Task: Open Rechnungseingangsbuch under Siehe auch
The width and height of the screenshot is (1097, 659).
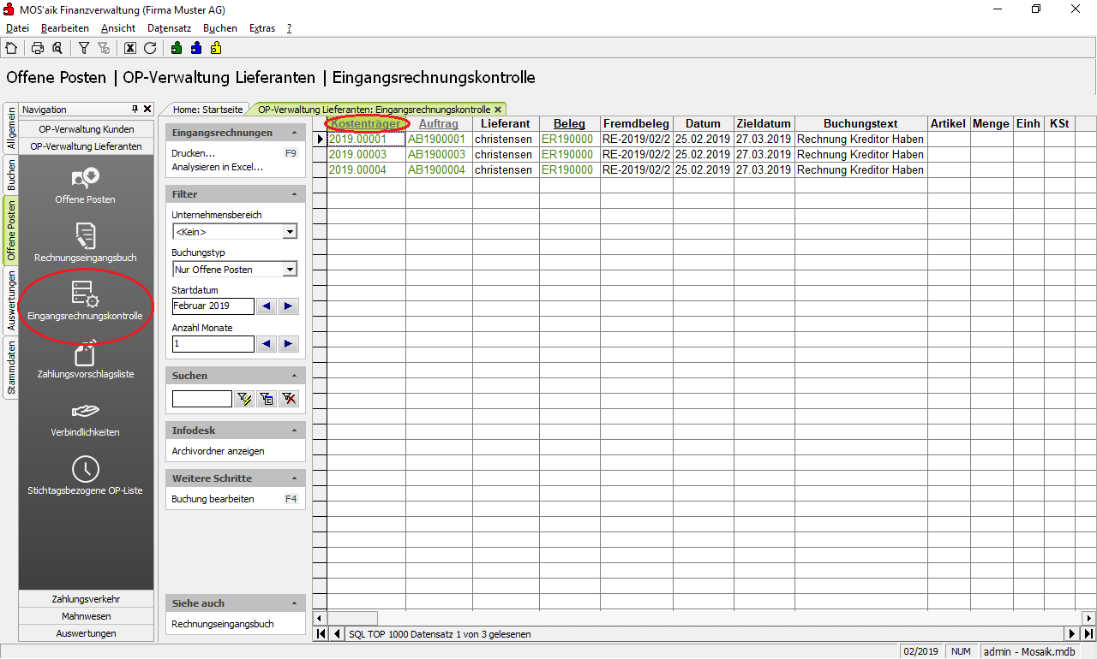Action: point(223,624)
